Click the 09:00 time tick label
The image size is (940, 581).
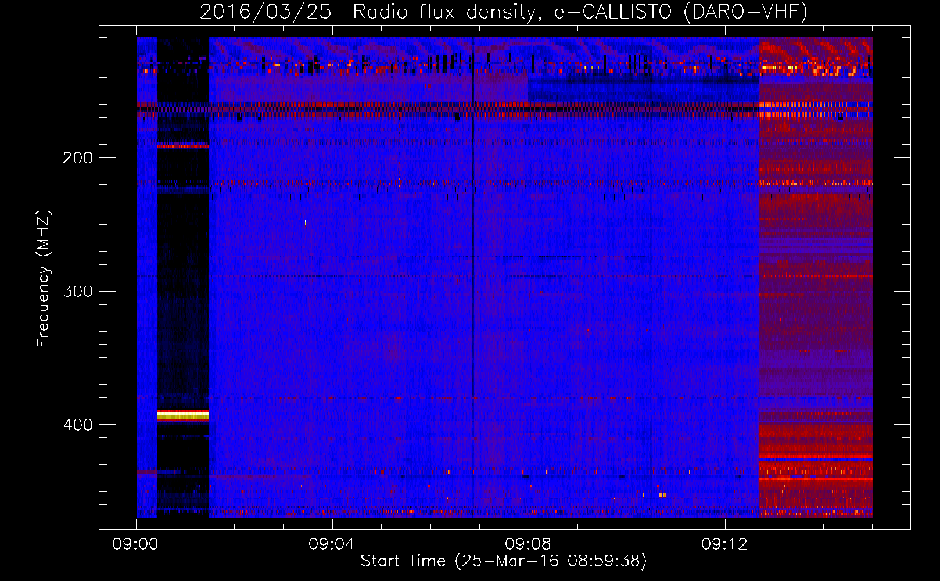136,544
